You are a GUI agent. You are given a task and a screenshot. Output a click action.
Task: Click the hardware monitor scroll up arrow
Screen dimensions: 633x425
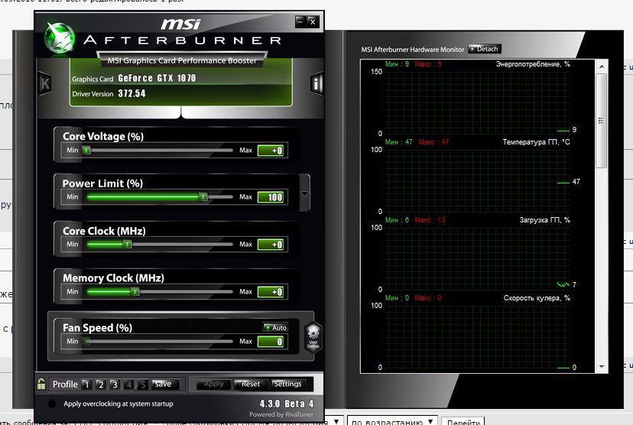click(x=602, y=67)
